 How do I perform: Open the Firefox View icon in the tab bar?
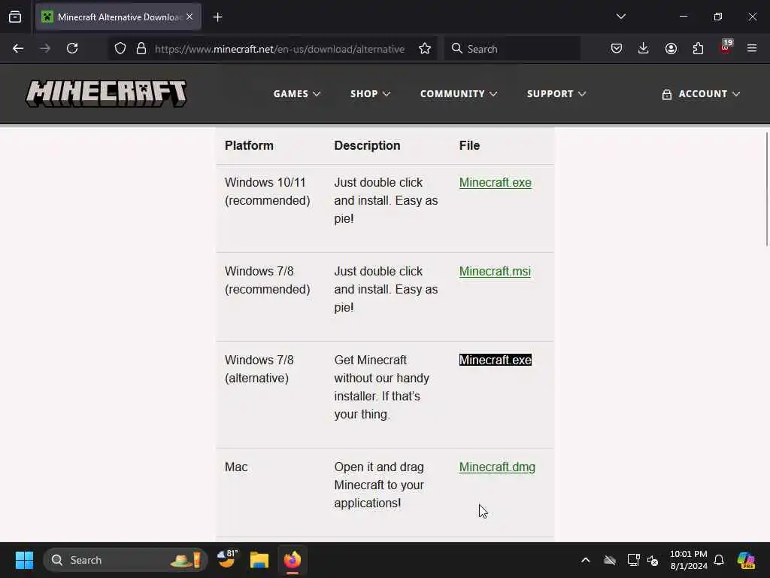pyautogui.click(x=15, y=17)
